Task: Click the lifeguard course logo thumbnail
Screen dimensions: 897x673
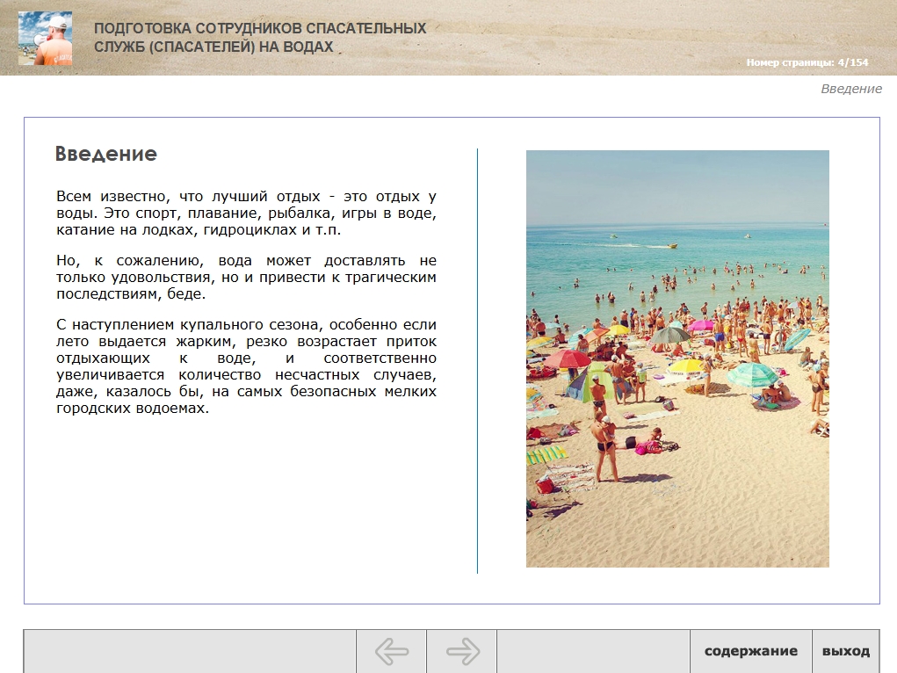Action: pos(45,39)
